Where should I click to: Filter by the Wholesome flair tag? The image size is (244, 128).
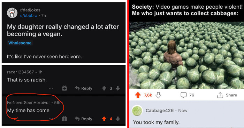pyautogui.click(x=20, y=43)
